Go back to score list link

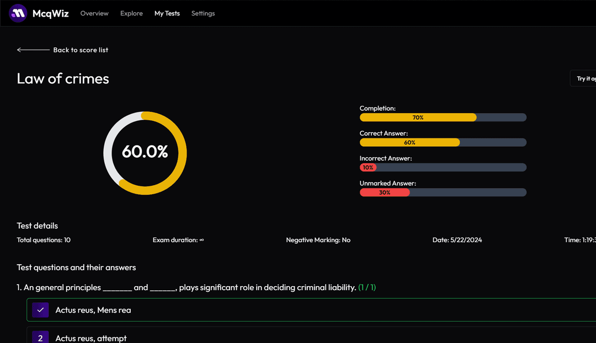click(x=81, y=50)
